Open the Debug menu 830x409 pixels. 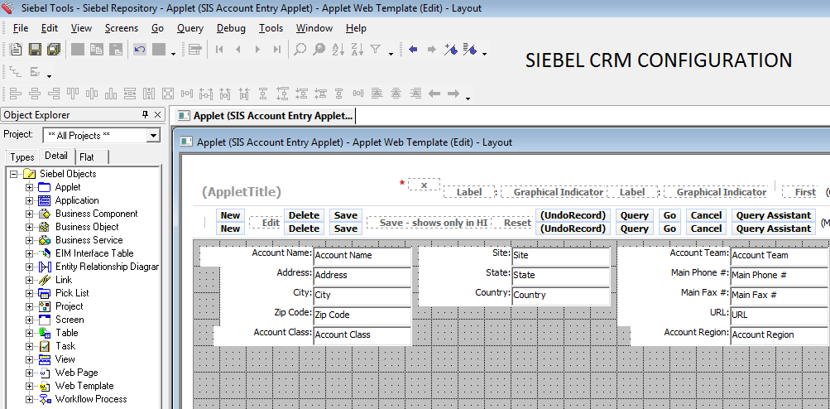232,28
